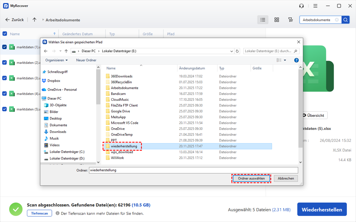The height and width of the screenshot is (222, 356).
Task: Expand the address bar path dropdown
Action: [x=232, y=51]
